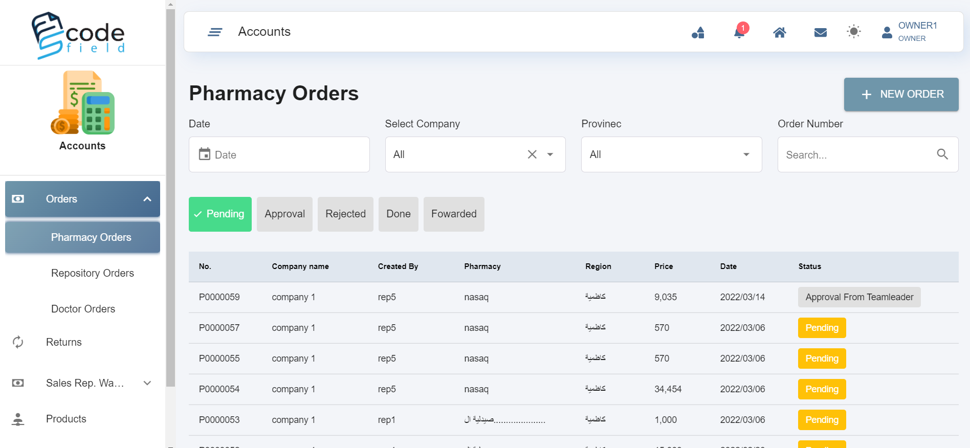Image resolution: width=970 pixels, height=448 pixels.
Task: Open the messages envelope icon
Action: click(x=820, y=33)
